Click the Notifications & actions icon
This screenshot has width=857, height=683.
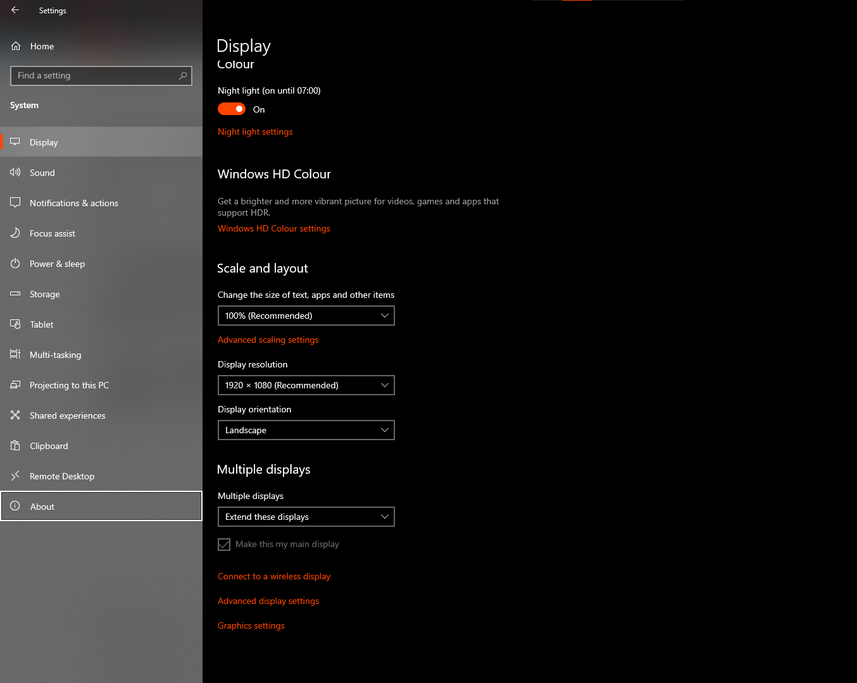point(15,202)
